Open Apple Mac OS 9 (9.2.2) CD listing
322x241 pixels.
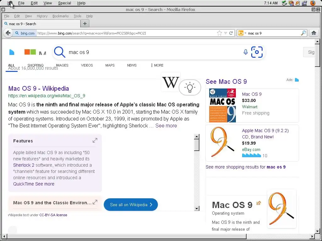click(x=265, y=134)
